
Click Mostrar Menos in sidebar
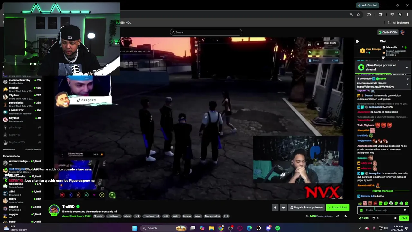click(x=33, y=150)
